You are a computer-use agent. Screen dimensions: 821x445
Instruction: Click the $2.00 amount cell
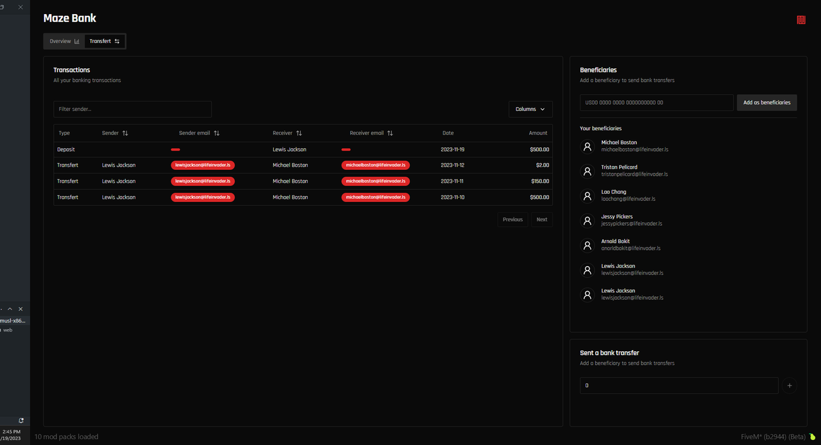(x=543, y=165)
